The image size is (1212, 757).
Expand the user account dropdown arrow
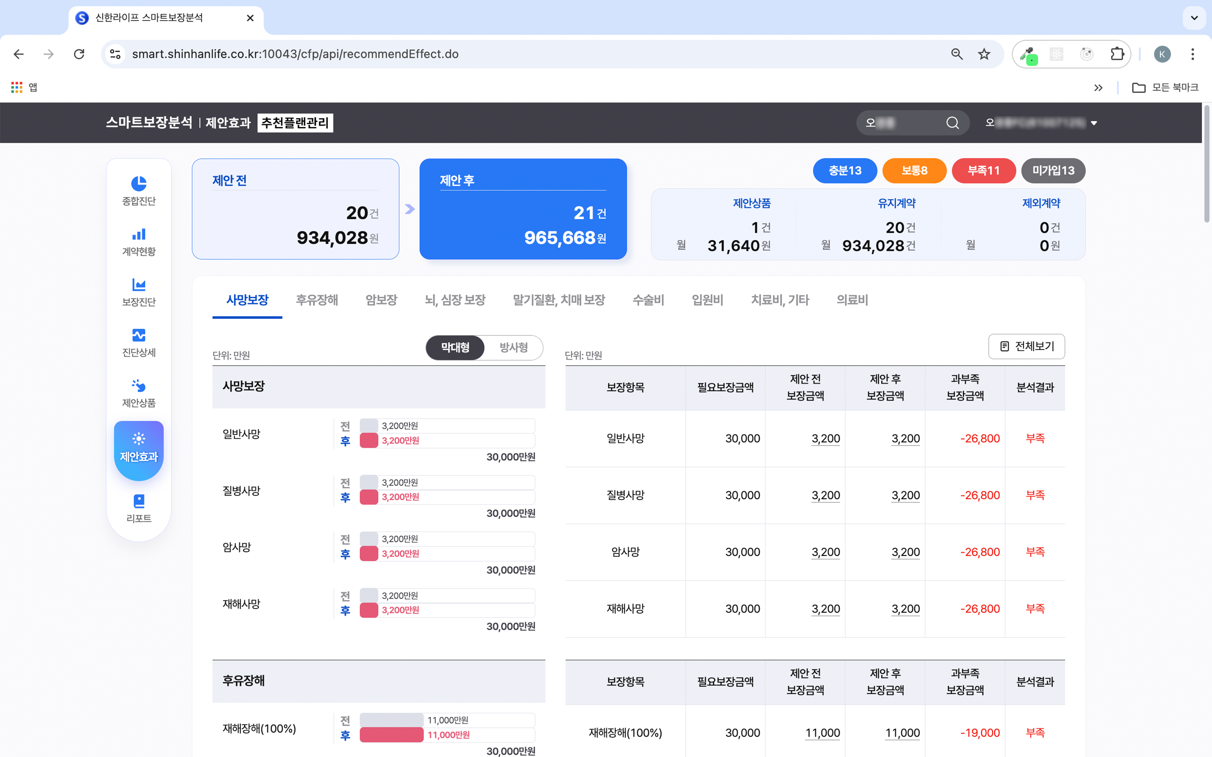[1094, 123]
